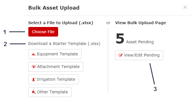Choose a file to upload
The image size is (192, 104).
click(43, 32)
